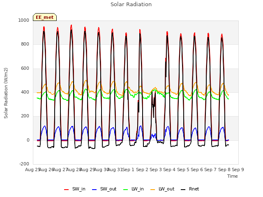
Task: Click the Sep 4 x-axis tick label
Action: (169, 170)
